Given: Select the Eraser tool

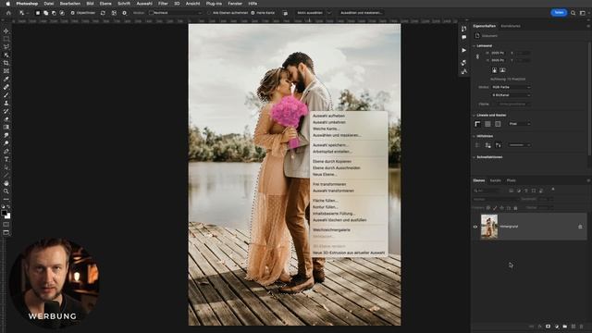Looking at the screenshot, I should coord(6,119).
